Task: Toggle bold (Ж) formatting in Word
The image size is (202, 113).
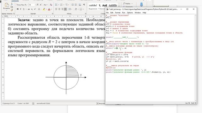Action: (18, 9)
